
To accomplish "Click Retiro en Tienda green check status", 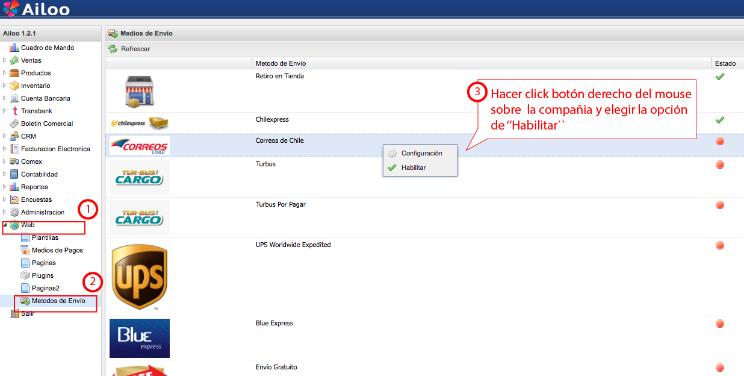I will (x=719, y=77).
